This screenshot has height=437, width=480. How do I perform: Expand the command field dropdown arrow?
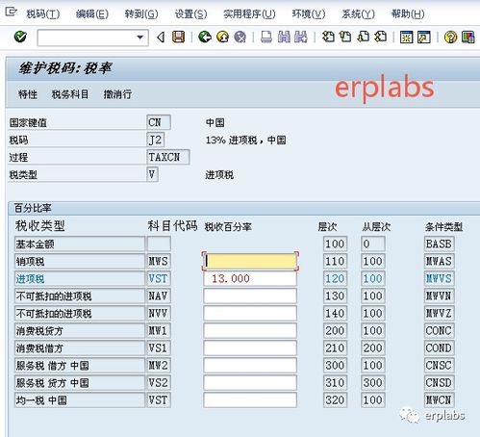[x=139, y=38]
